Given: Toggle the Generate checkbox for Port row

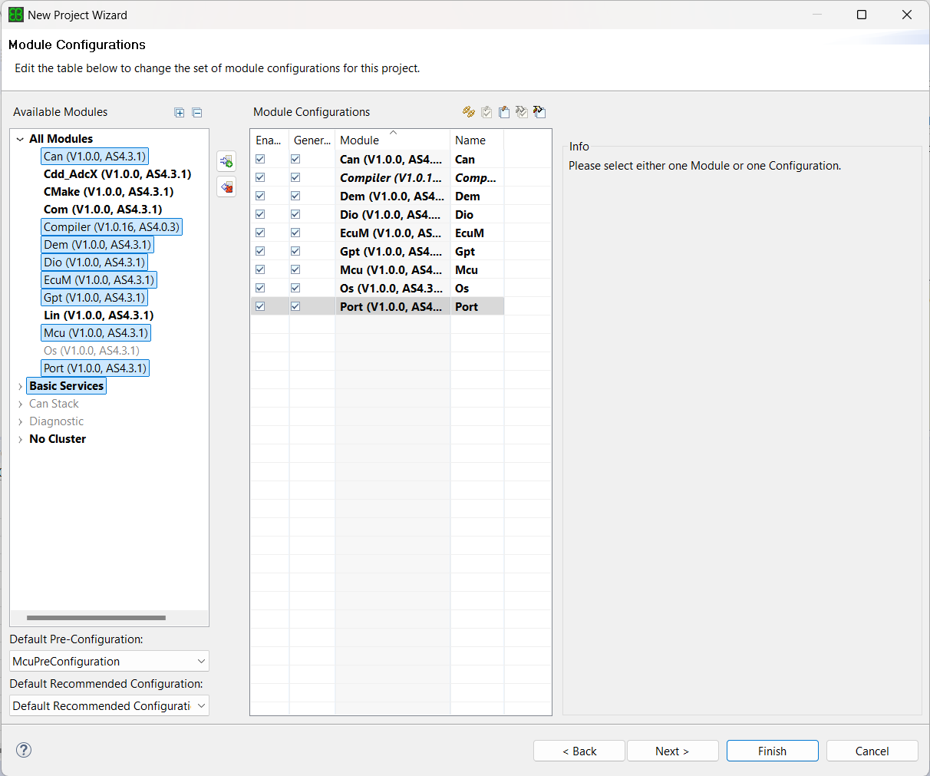Looking at the screenshot, I should 295,306.
